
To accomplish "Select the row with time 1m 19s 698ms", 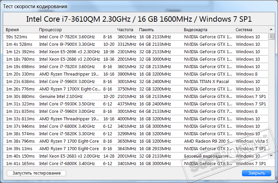I will point(135,67).
